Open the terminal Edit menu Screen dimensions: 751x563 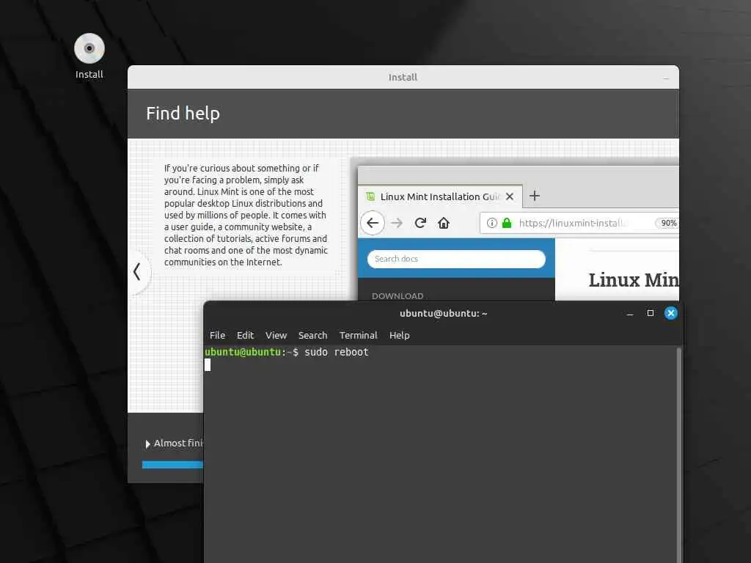(x=245, y=335)
